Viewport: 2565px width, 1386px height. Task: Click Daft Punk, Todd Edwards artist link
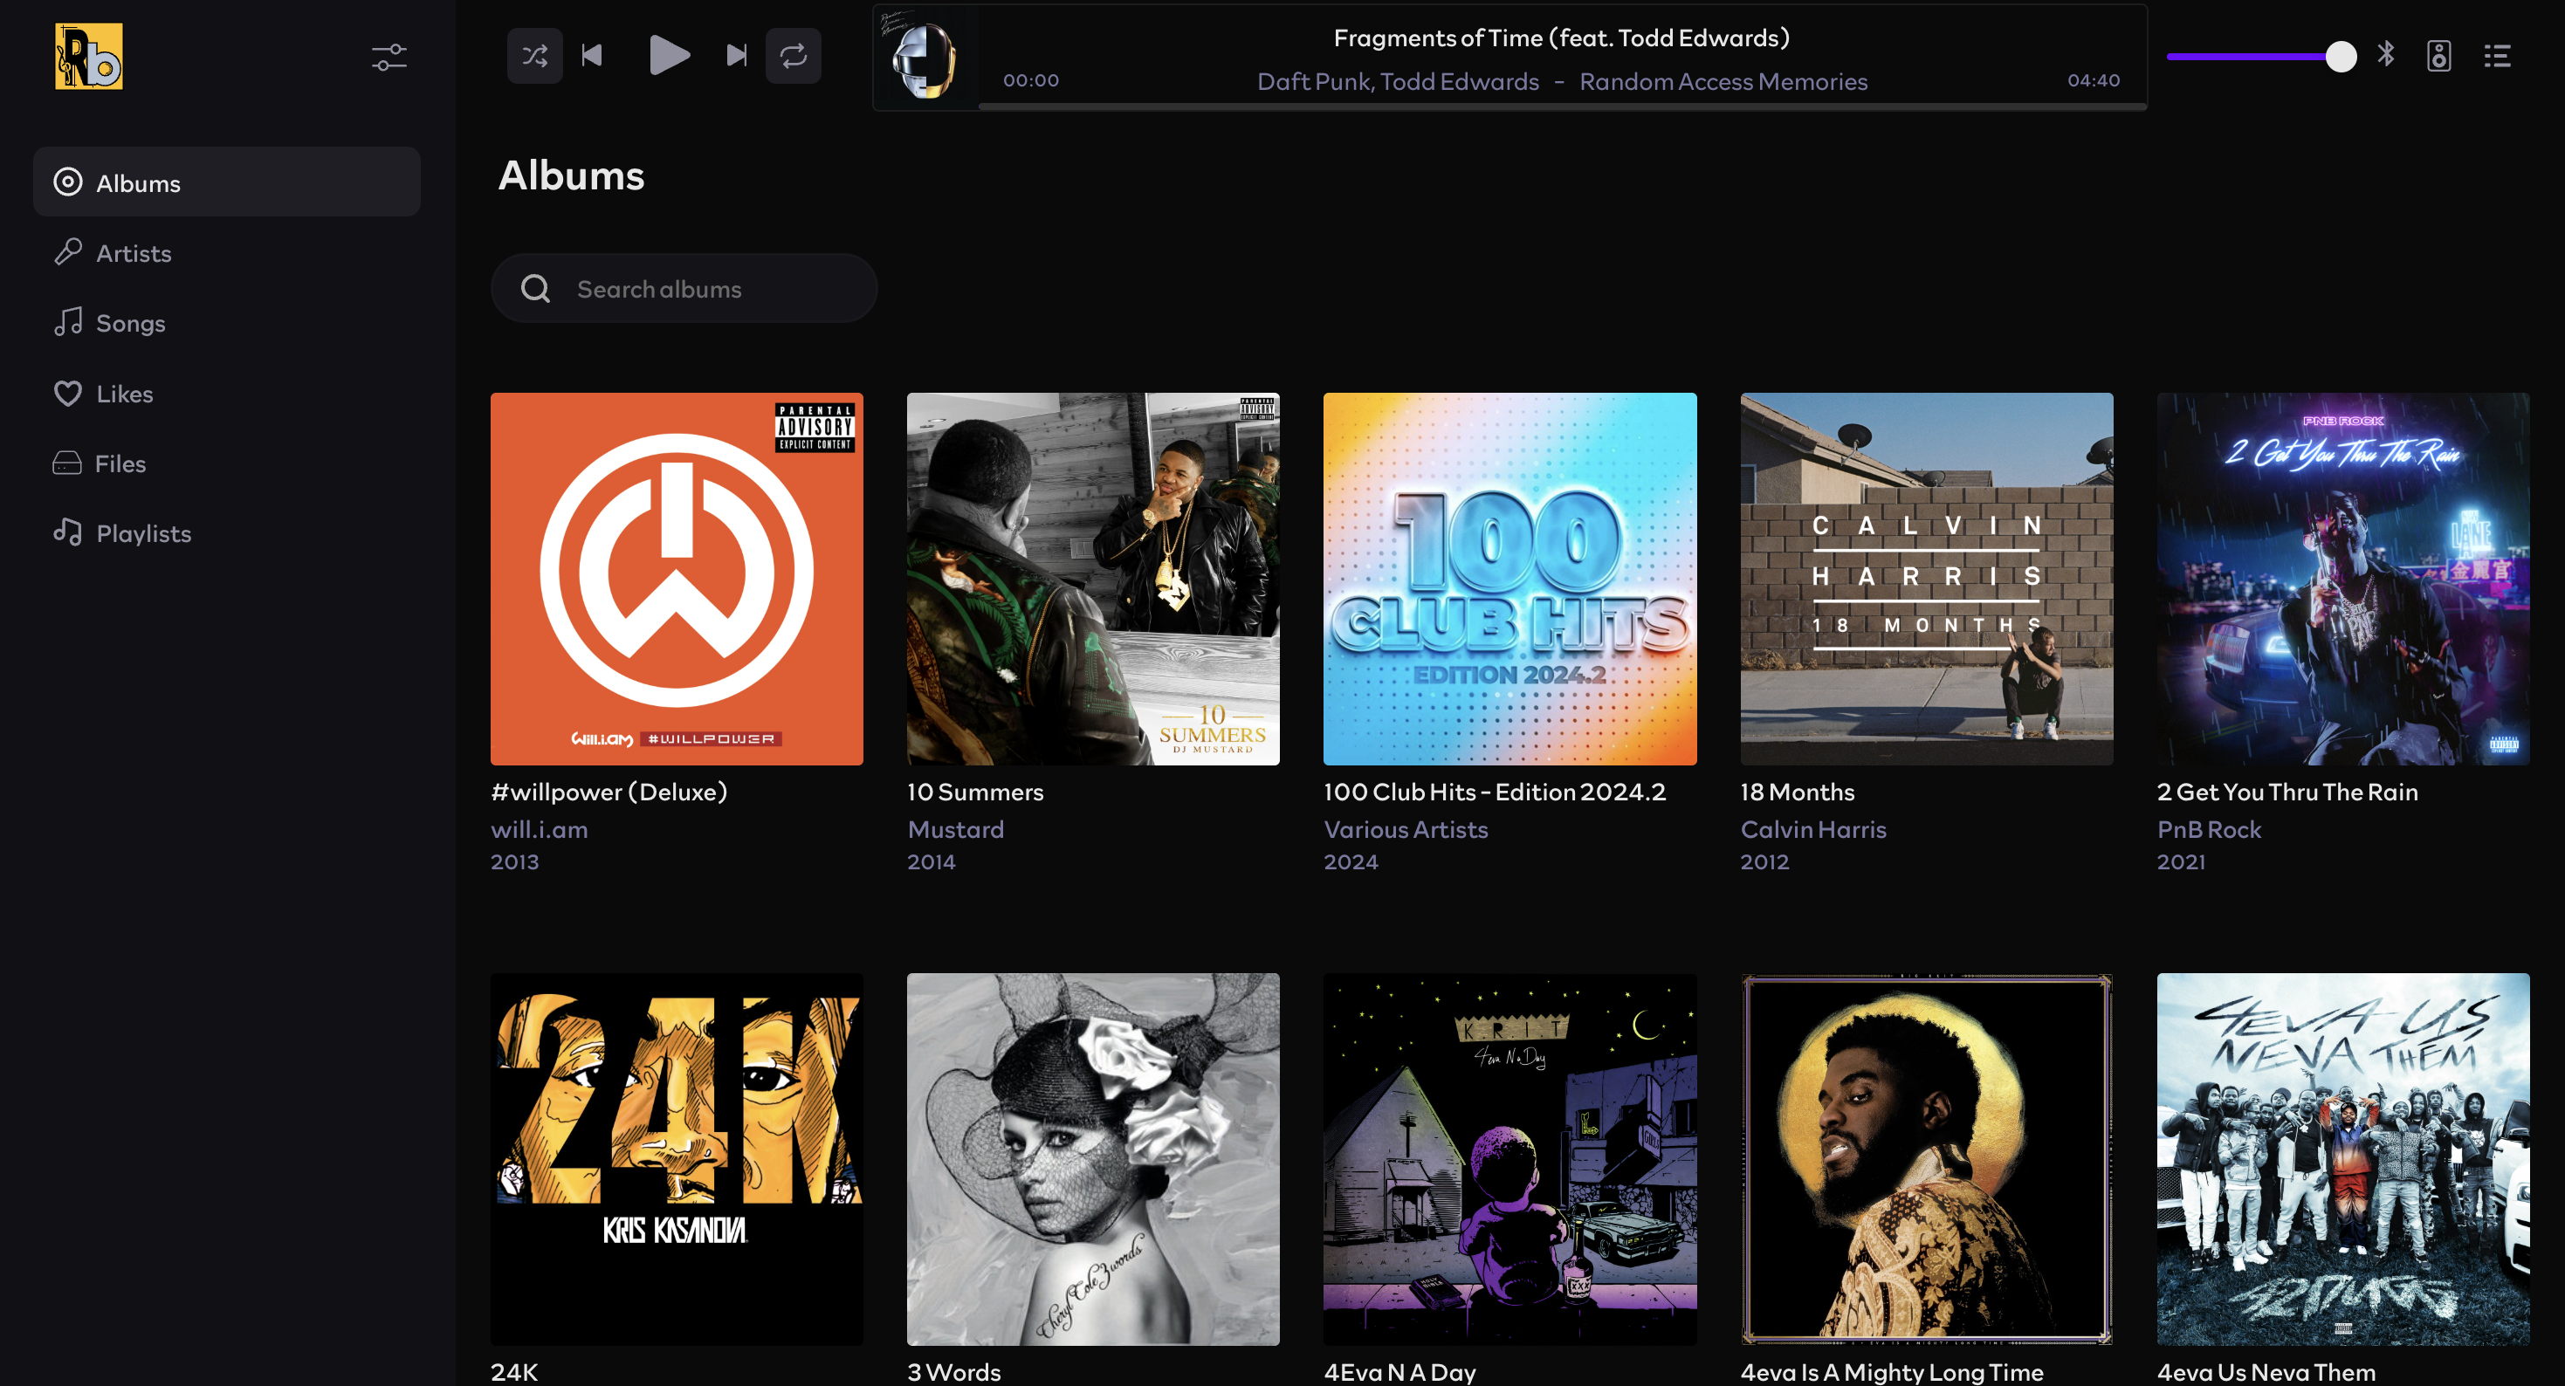pos(1398,82)
